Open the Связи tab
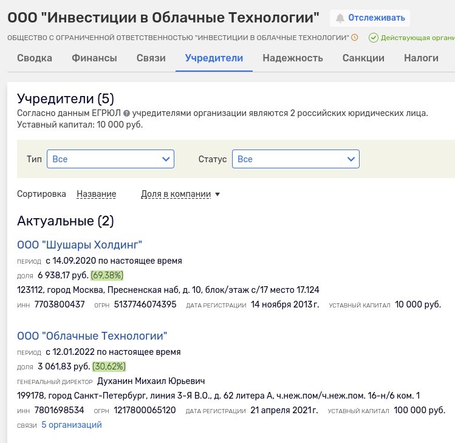This screenshot has height=443, width=455. pyautogui.click(x=151, y=58)
